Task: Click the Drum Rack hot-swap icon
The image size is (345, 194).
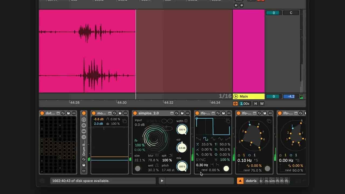Action: point(84,159)
